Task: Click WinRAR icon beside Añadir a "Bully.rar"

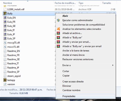Action: (58, 37)
